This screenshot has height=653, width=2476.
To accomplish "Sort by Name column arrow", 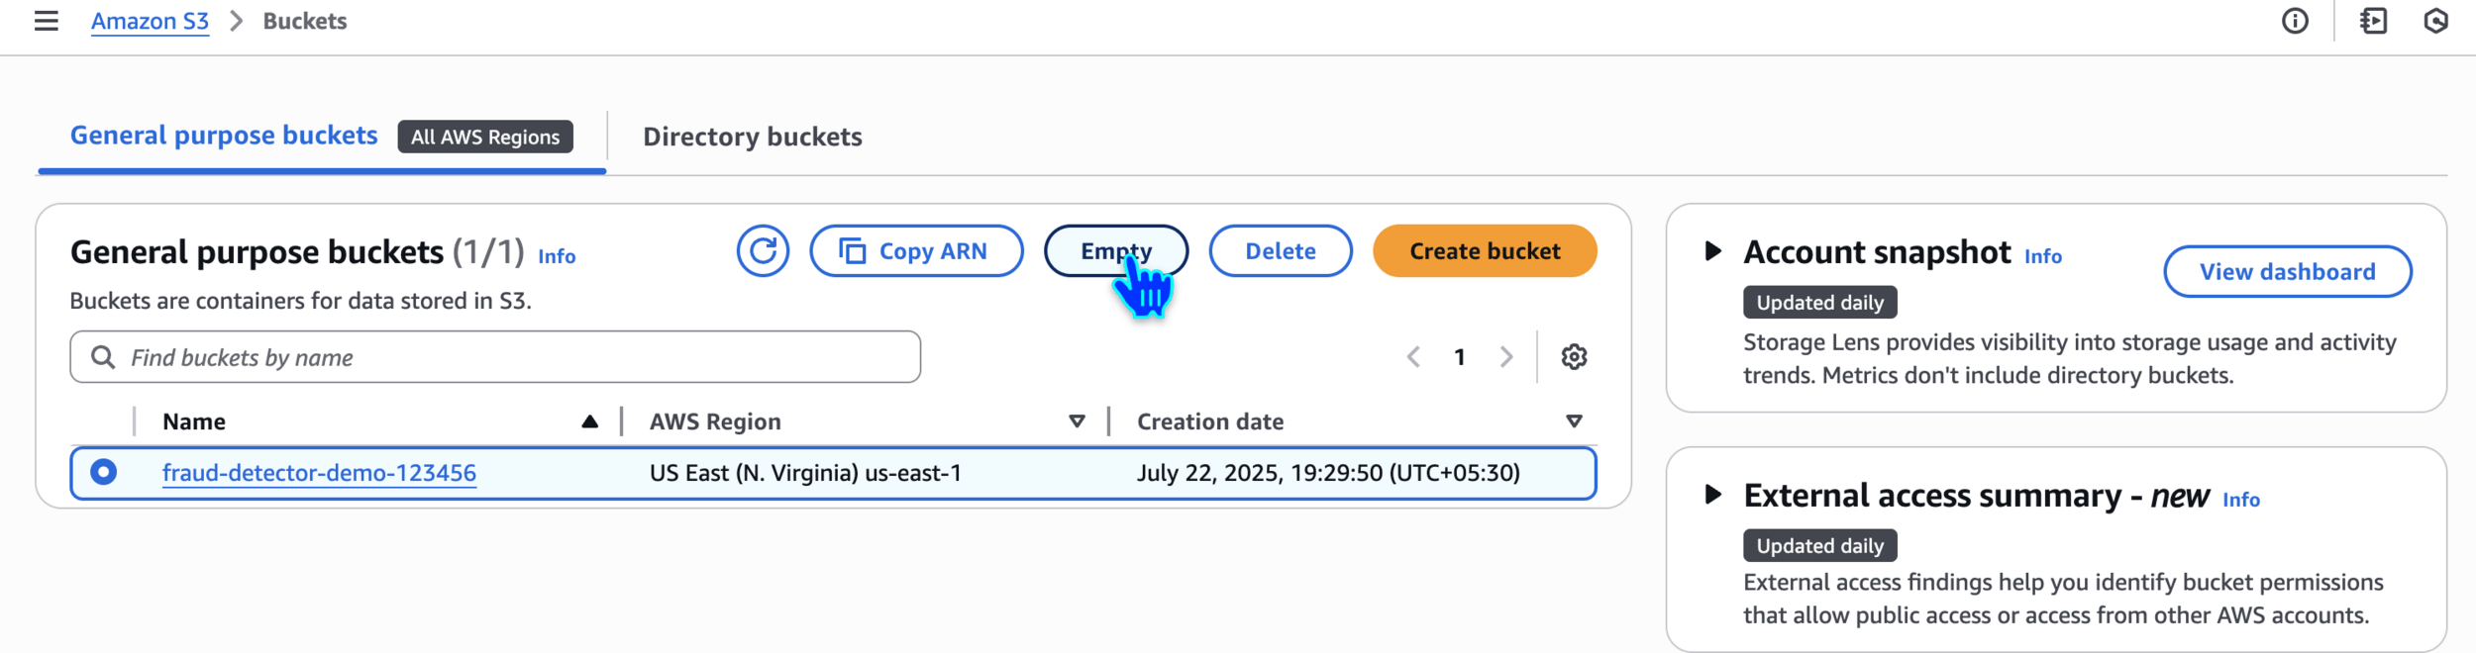I will (x=589, y=421).
